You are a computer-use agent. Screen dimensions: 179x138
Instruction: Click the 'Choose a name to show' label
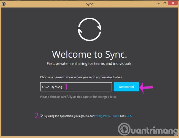[82, 77]
